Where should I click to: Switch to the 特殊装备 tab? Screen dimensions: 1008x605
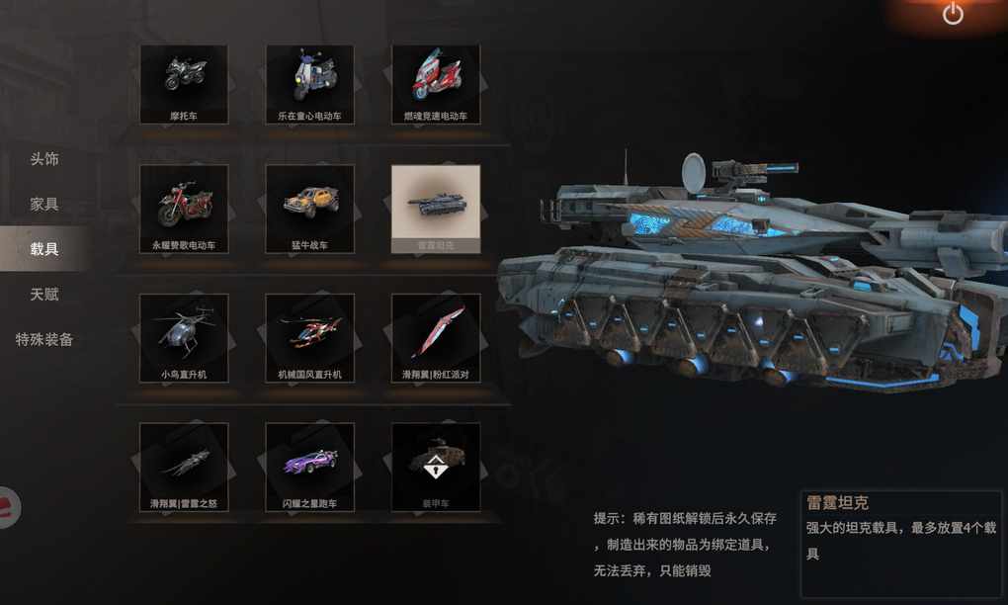point(44,339)
